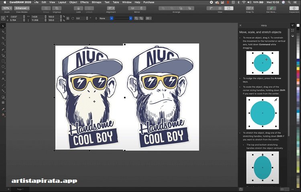Open the Alignment dropdown
The height and width of the screenshot is (192, 301).
coord(111,8)
